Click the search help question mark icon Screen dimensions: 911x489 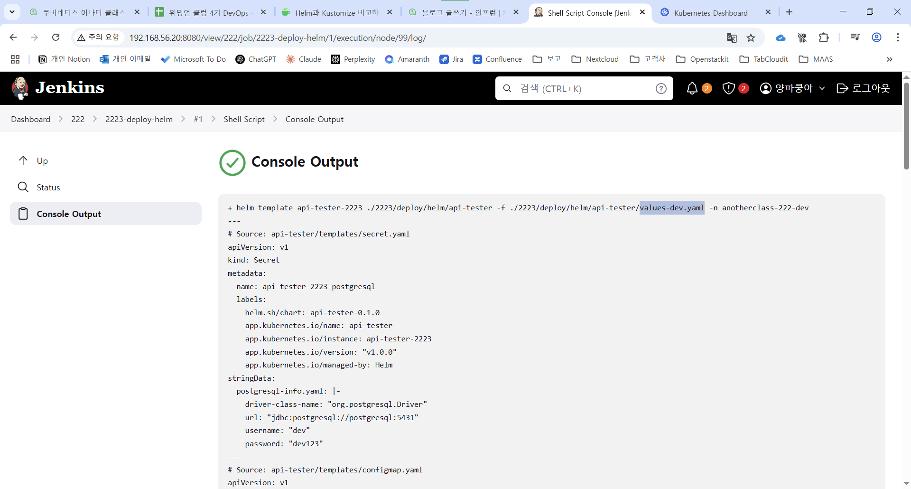click(661, 88)
